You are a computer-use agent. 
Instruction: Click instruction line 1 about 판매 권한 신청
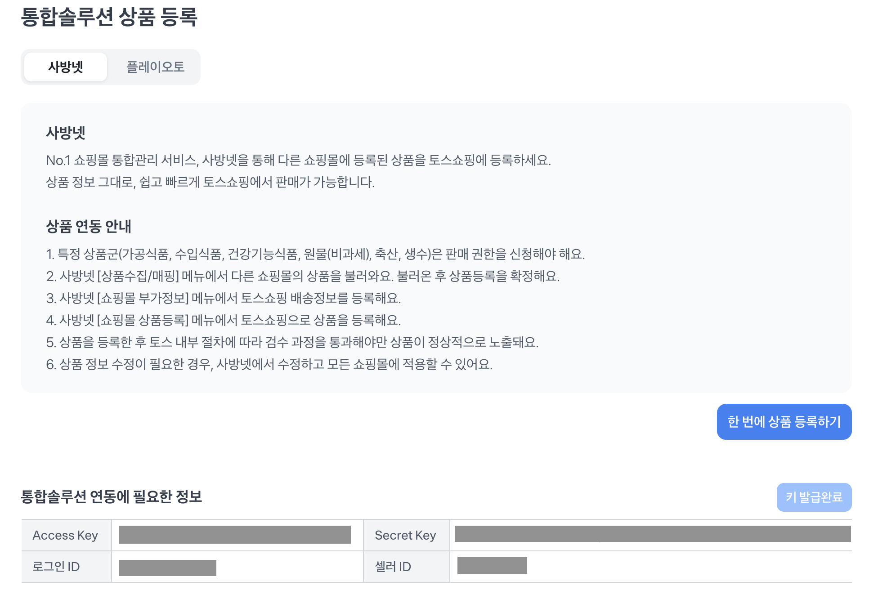[315, 254]
